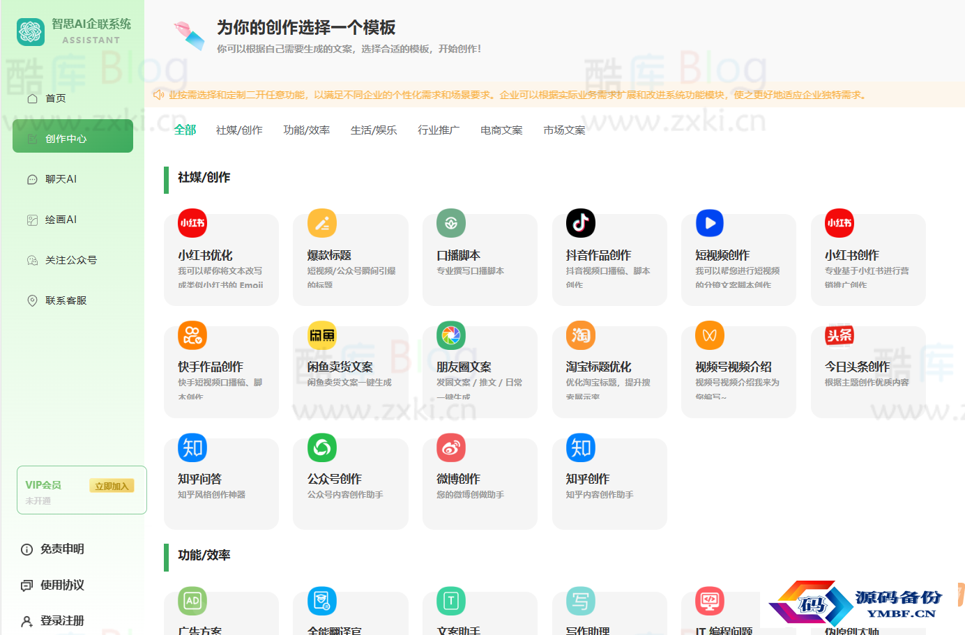Open the 微博创作 Weibo icon
Image resolution: width=965 pixels, height=635 pixels.
click(451, 447)
